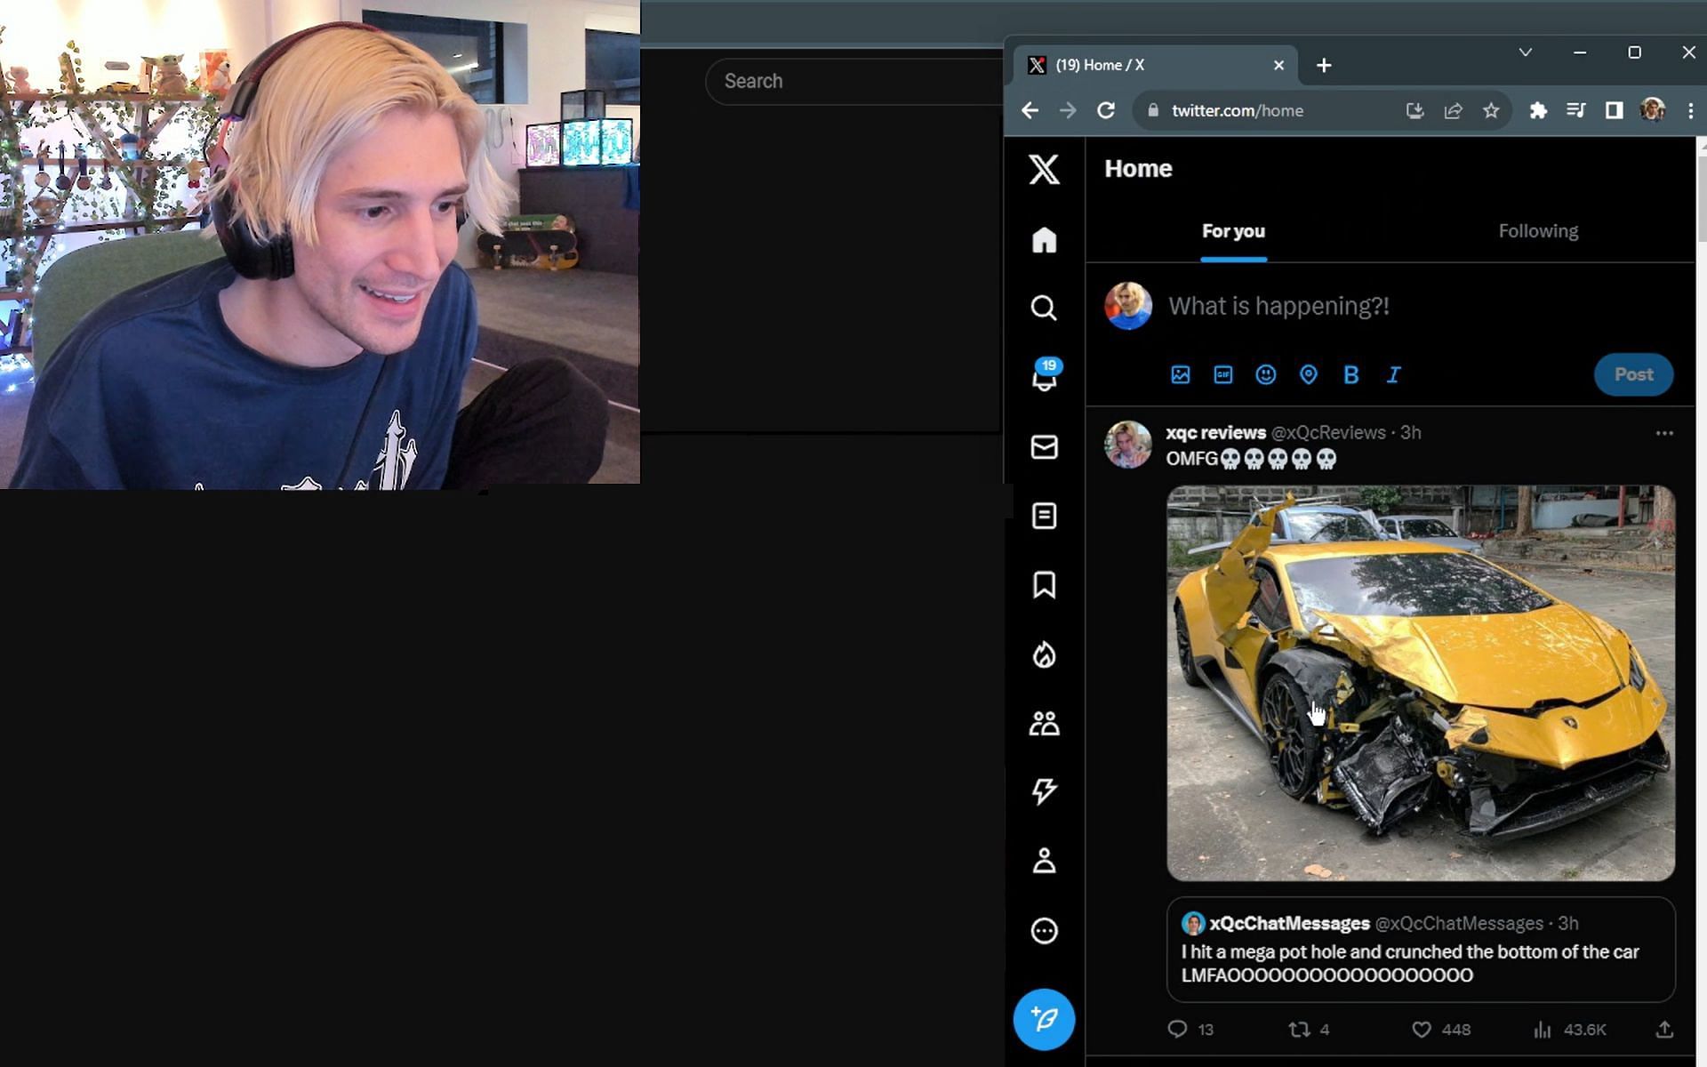This screenshot has height=1067, width=1707.
Task: Click the page vertical scrollbar
Action: coord(1701,198)
